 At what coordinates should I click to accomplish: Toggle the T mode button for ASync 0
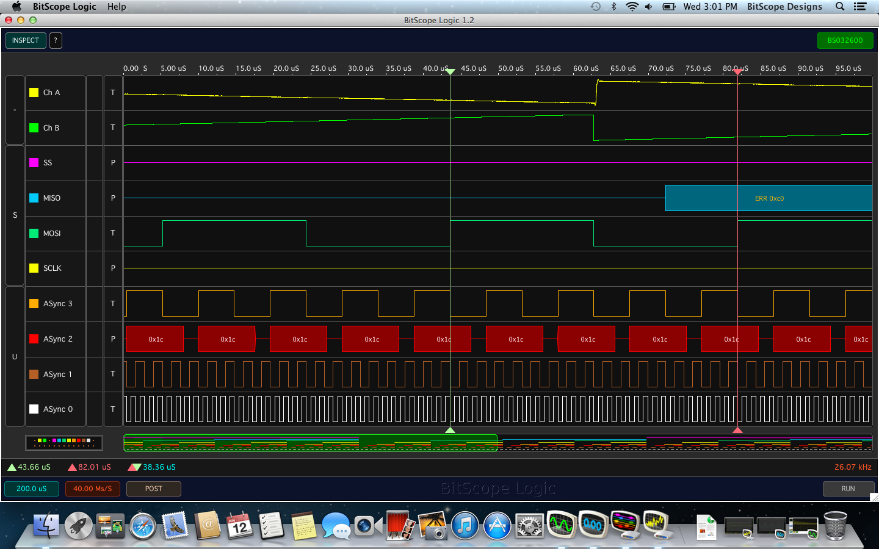click(113, 409)
